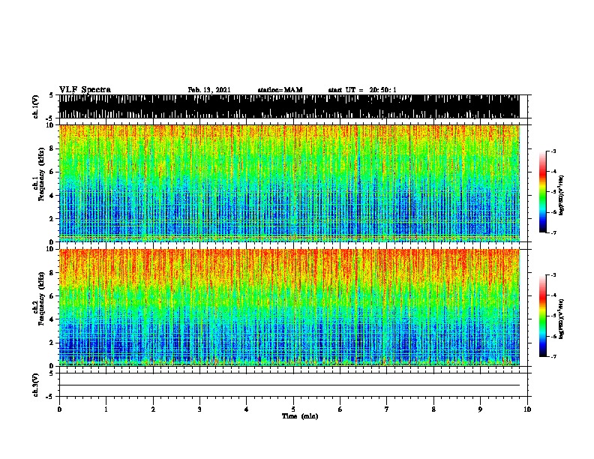The image size is (594, 459).
Task: Click the ch.2 spectrogram color scale bar
Action: click(x=543, y=316)
